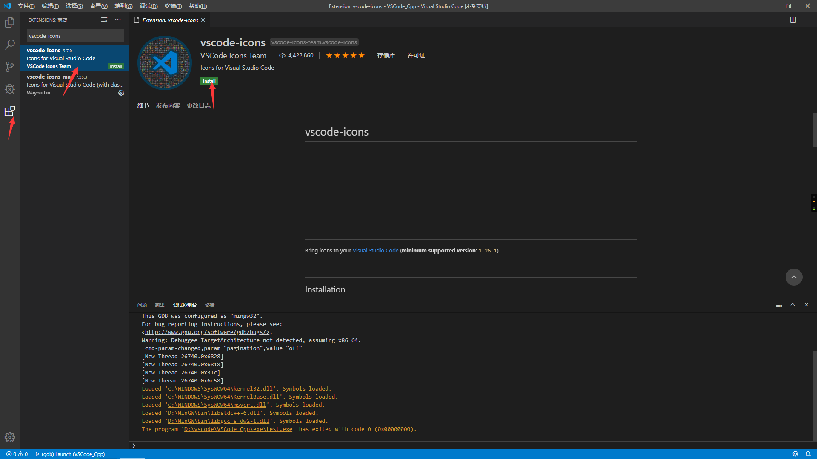This screenshot has height=459, width=817.
Task: Open Extensions panel more actions ellipsis
Action: [118, 20]
